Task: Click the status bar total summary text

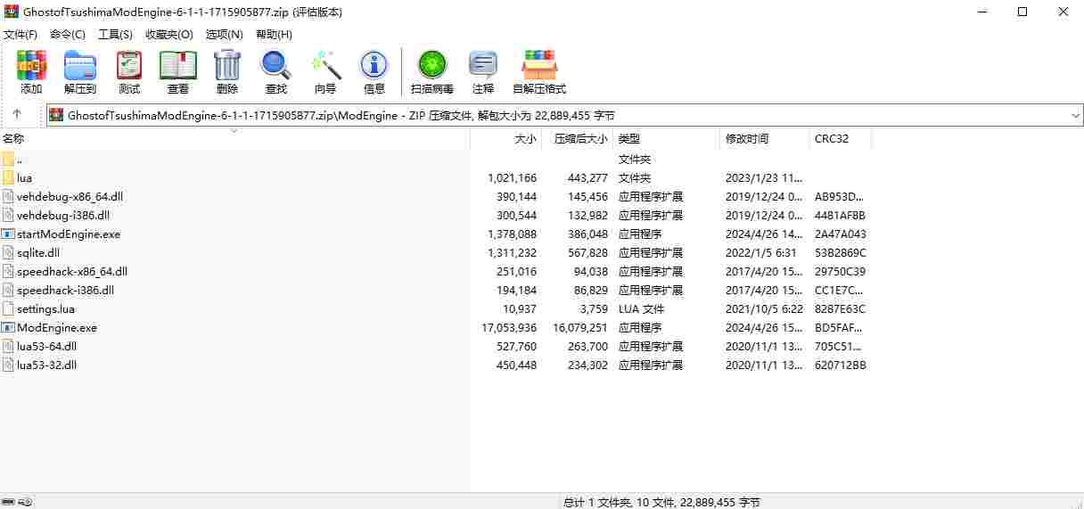Action: (661, 503)
